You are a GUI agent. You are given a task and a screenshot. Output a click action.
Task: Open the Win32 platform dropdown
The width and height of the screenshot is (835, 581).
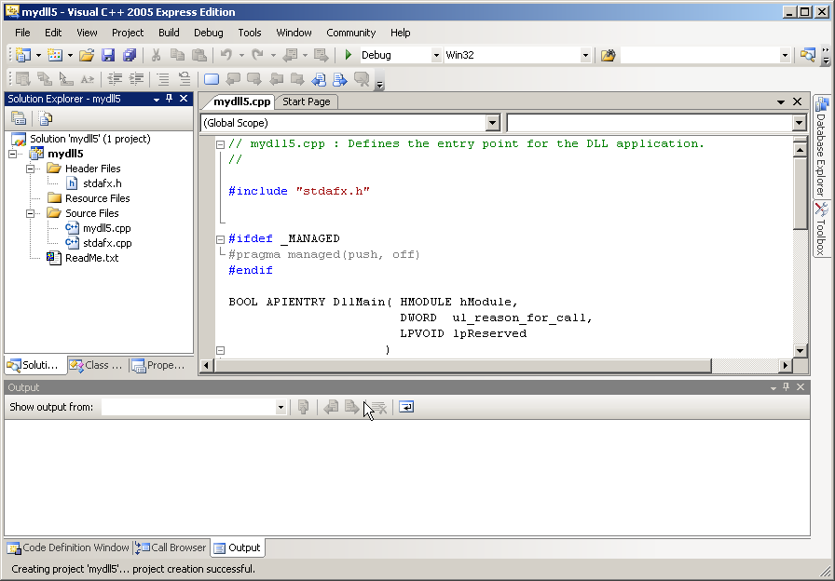[x=585, y=55]
